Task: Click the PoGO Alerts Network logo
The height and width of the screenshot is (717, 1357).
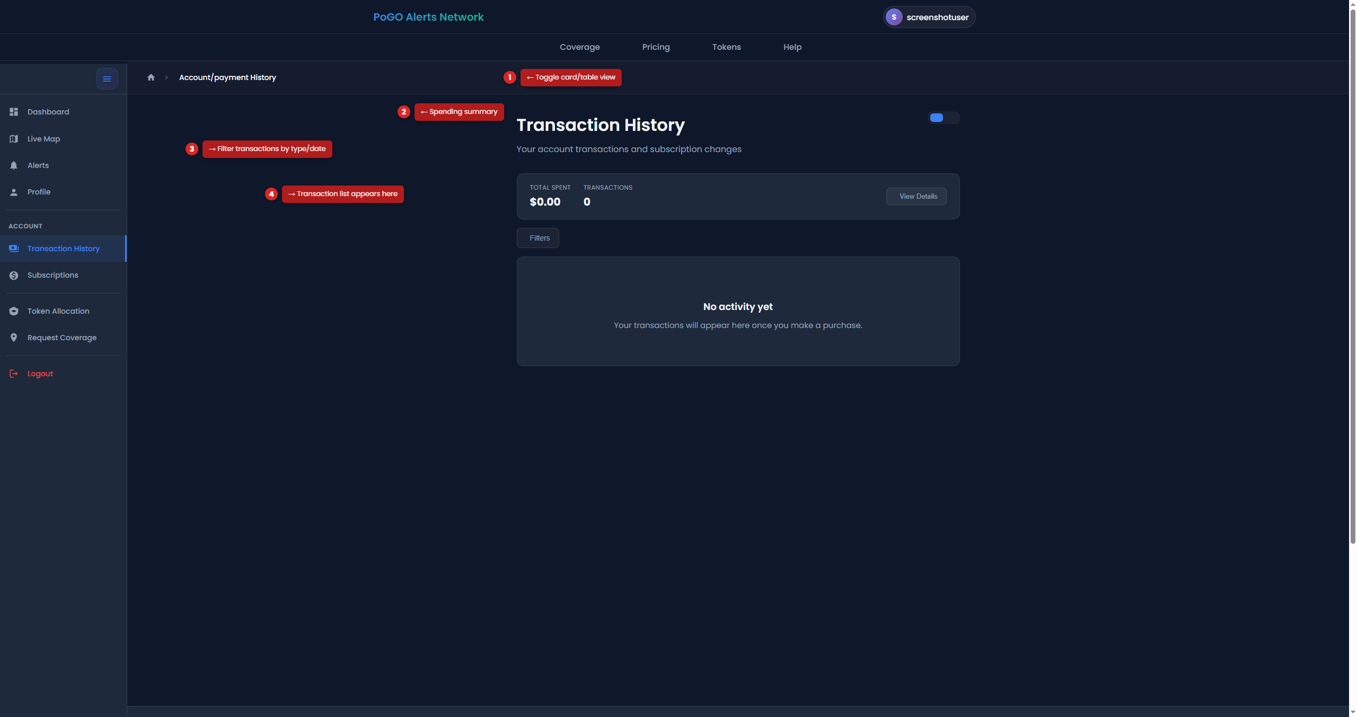Action: (x=428, y=17)
